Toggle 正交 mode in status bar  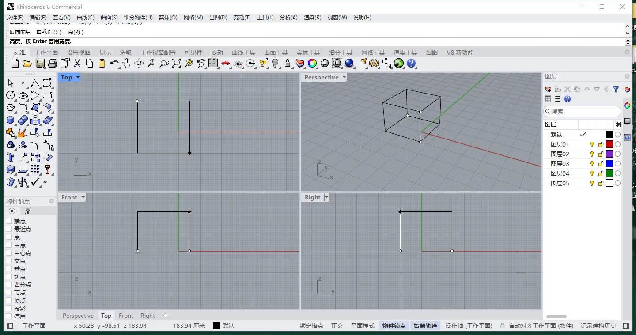337,326
